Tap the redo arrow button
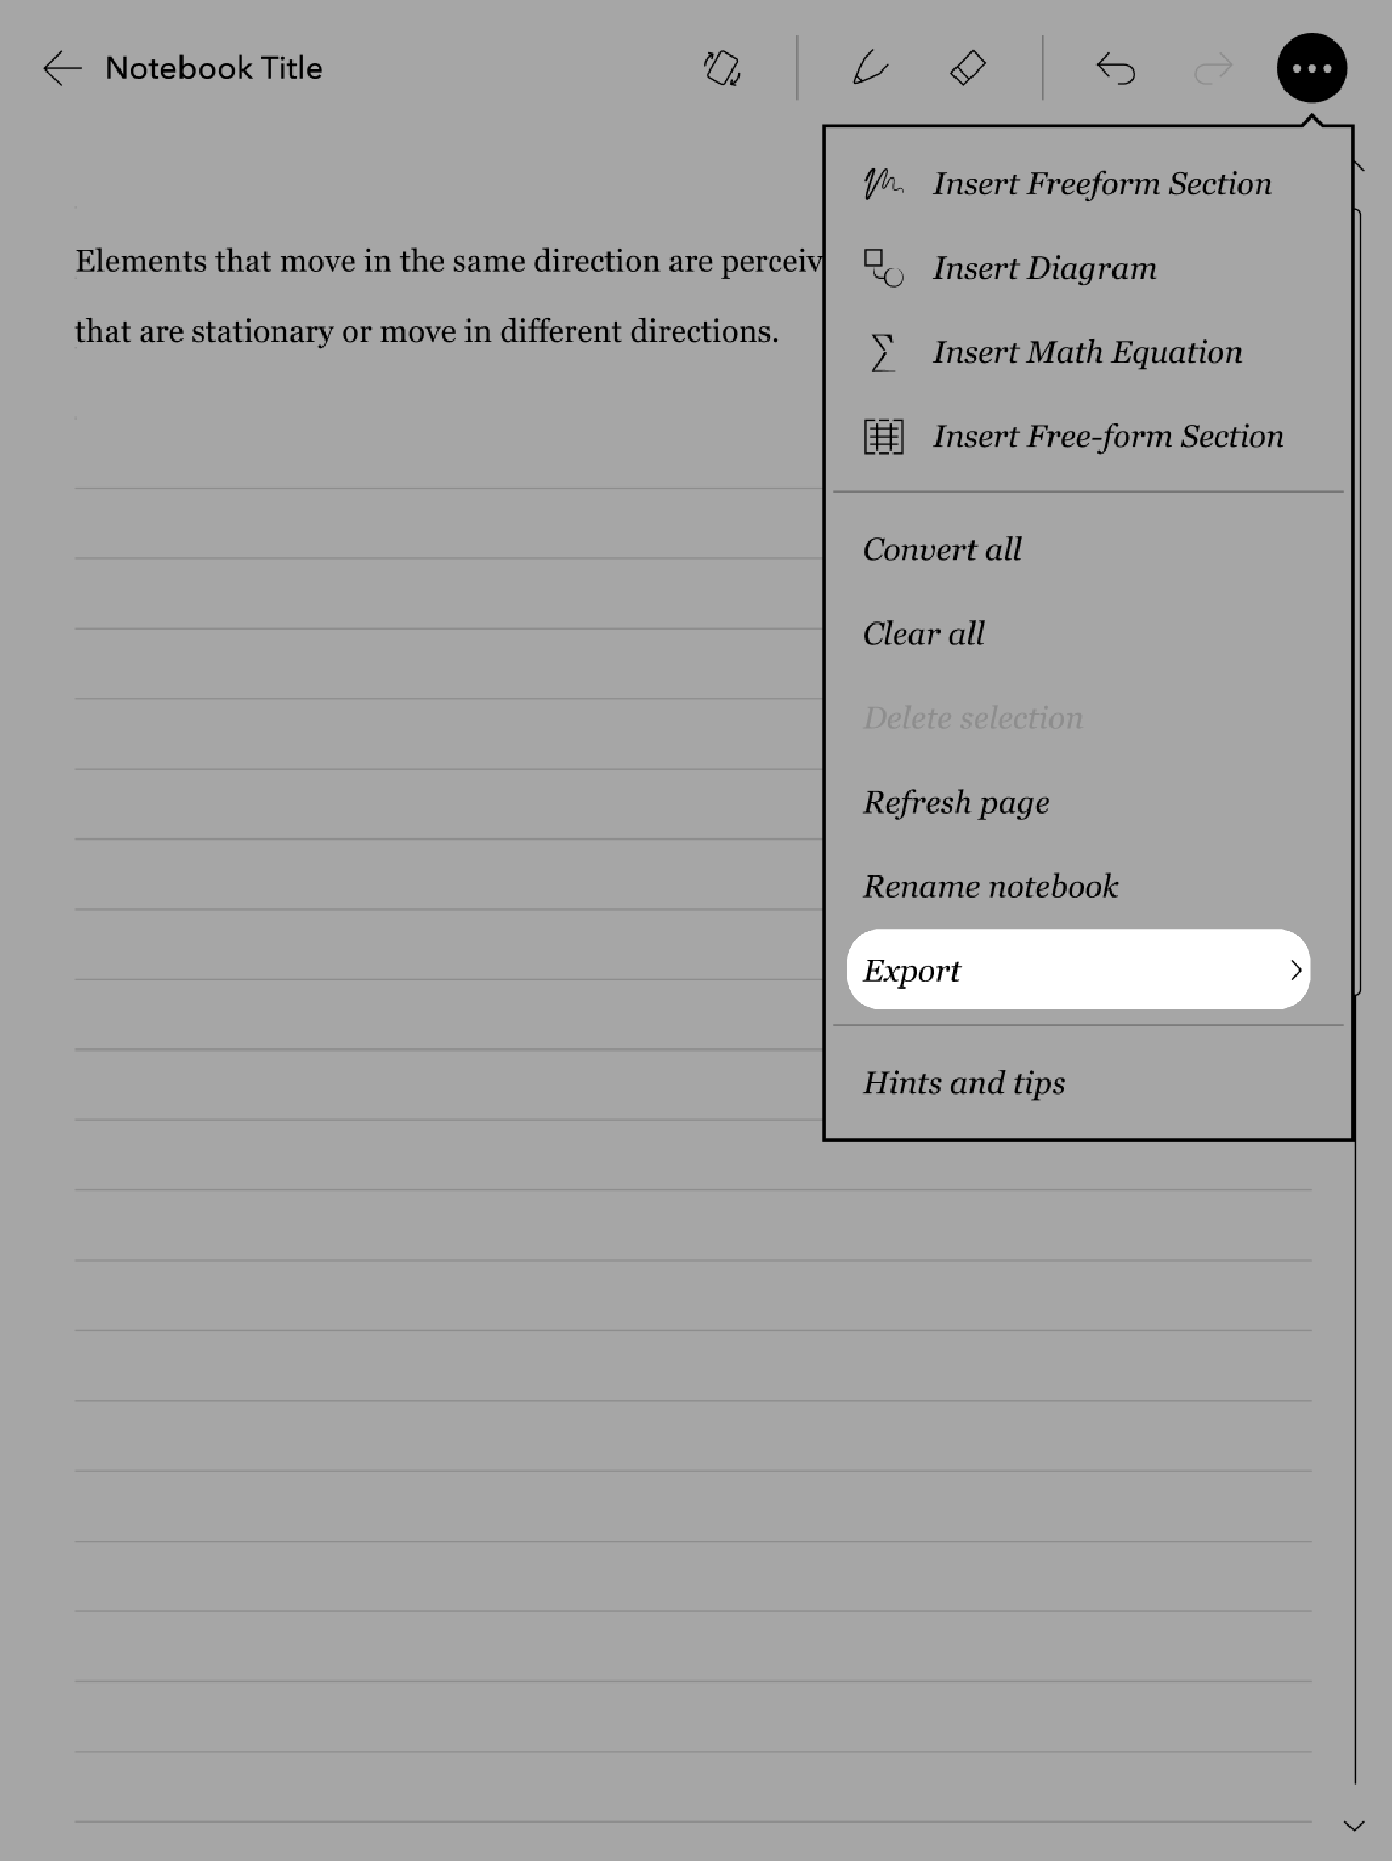The height and width of the screenshot is (1861, 1392). [x=1213, y=68]
